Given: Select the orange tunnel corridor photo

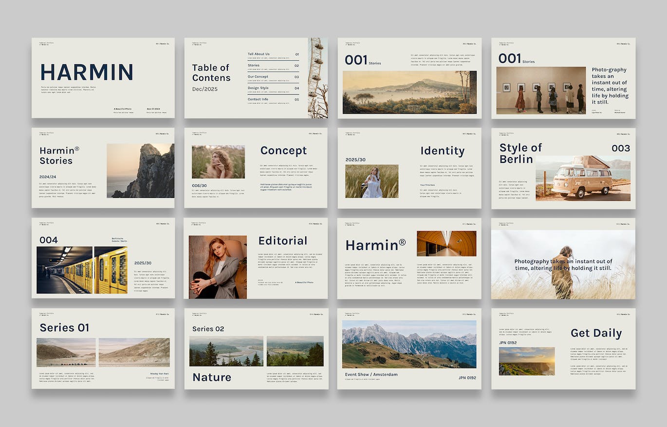Looking at the screenshot, I should (446, 244).
